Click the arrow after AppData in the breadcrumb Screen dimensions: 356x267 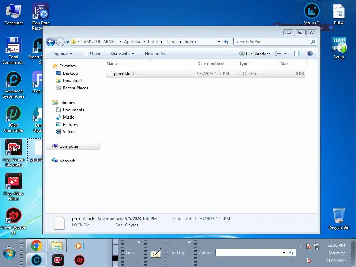[144, 42]
